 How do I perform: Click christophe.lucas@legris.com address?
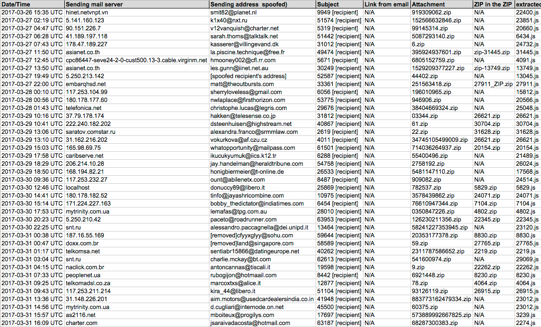click(x=262, y=108)
